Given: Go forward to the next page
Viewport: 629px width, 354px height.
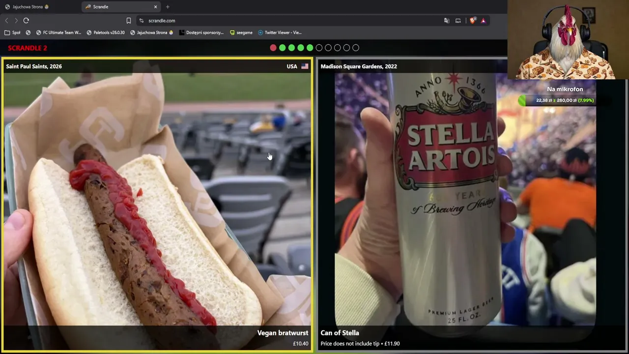Looking at the screenshot, I should click(x=16, y=21).
